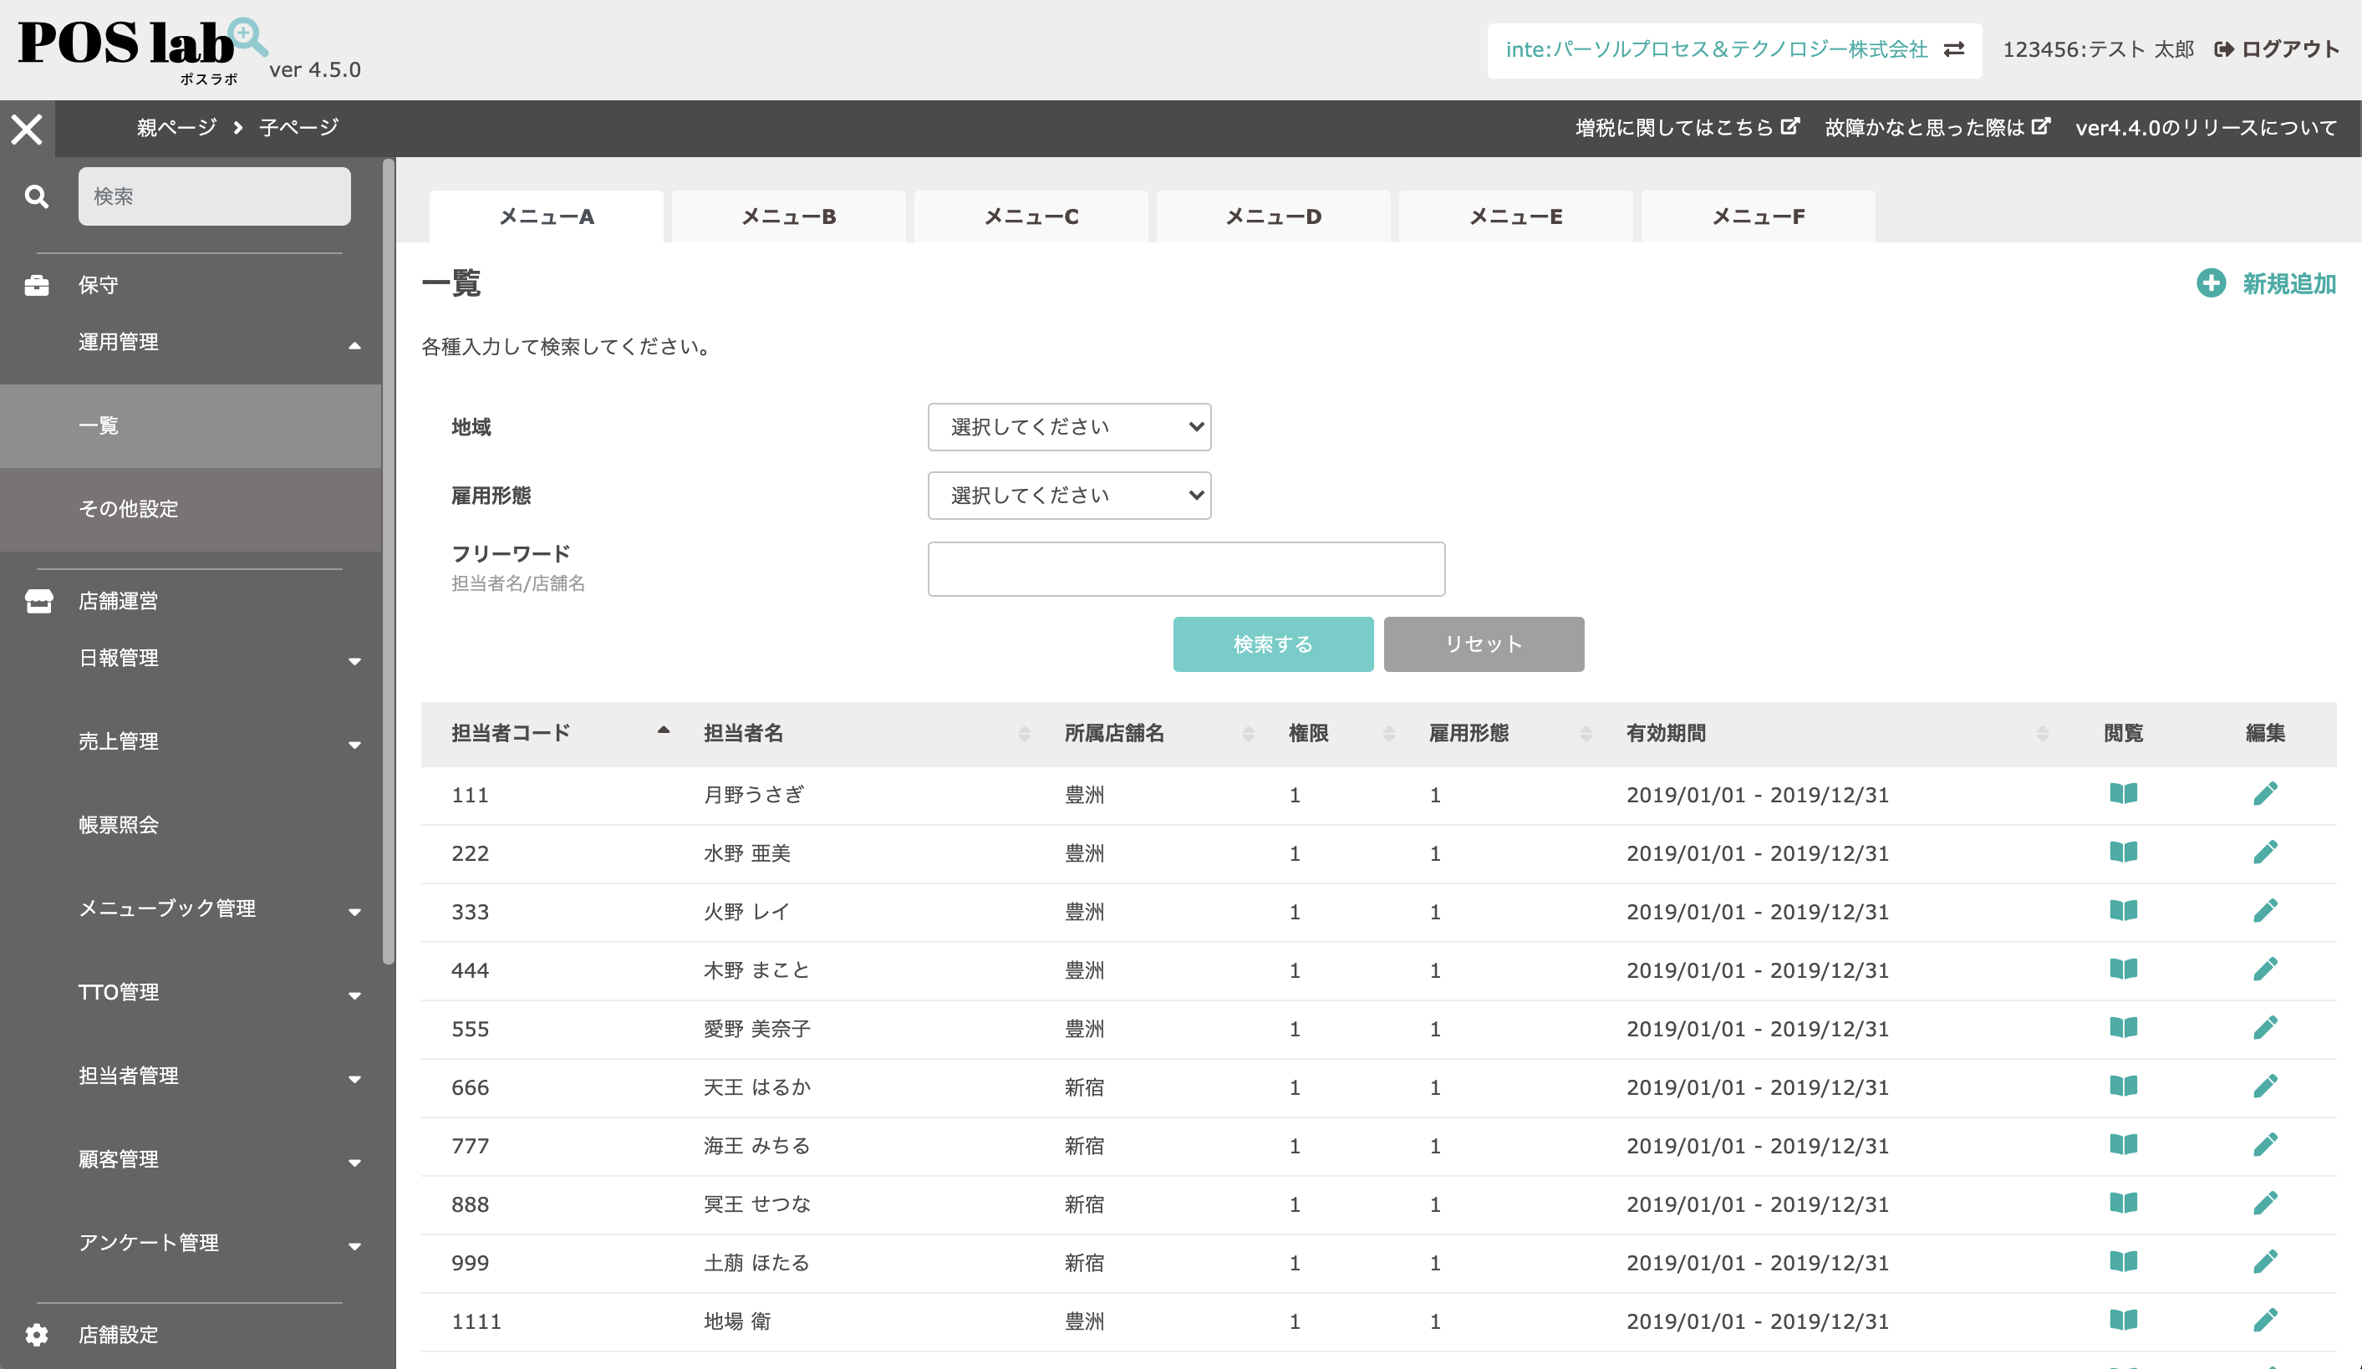Click the sidebar vertical scrollbar
Image resolution: width=2362 pixels, height=1369 pixels.
[x=388, y=562]
